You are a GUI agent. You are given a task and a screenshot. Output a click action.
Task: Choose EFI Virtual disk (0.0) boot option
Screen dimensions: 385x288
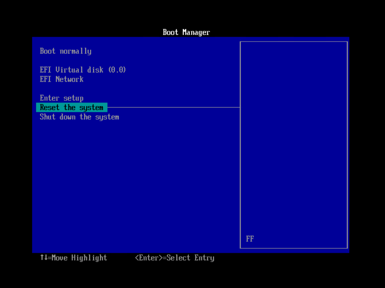(83, 70)
